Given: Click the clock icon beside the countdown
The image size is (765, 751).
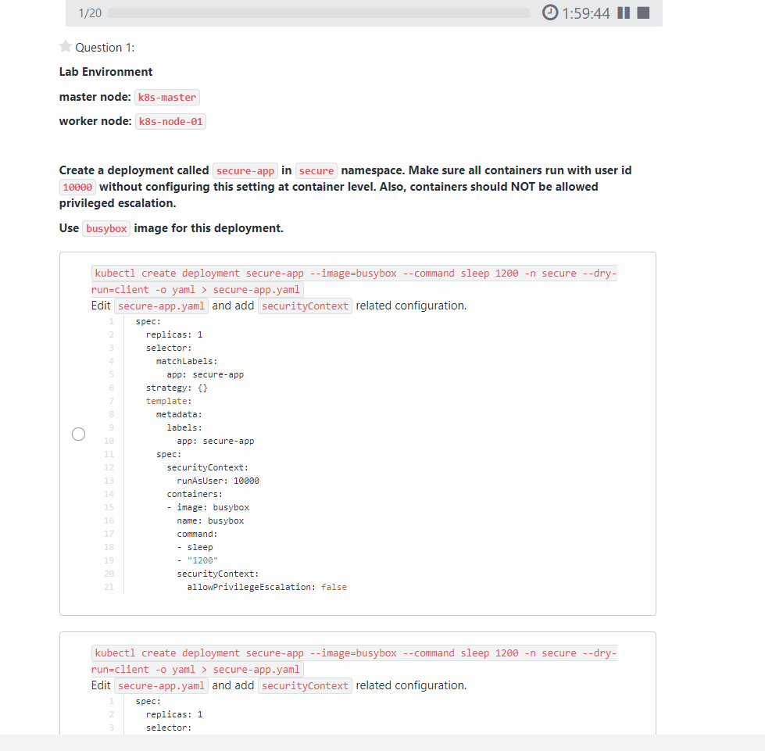Looking at the screenshot, I should tap(550, 13).
